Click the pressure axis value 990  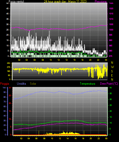click(x=111, y=40)
